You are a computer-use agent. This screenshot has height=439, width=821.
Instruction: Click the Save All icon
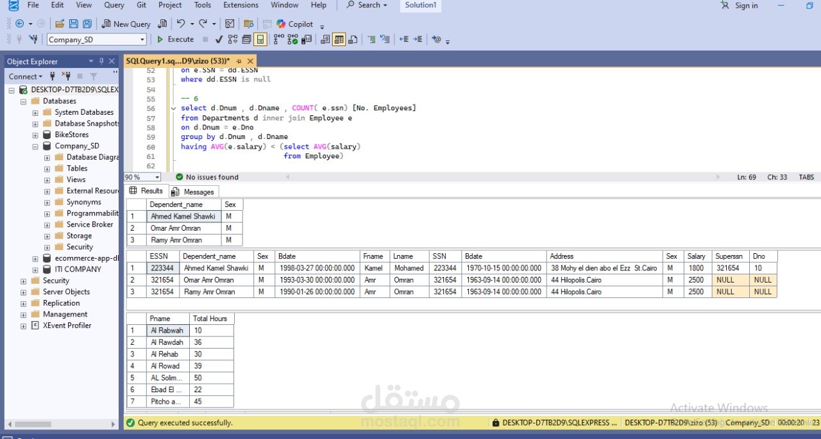(x=87, y=24)
